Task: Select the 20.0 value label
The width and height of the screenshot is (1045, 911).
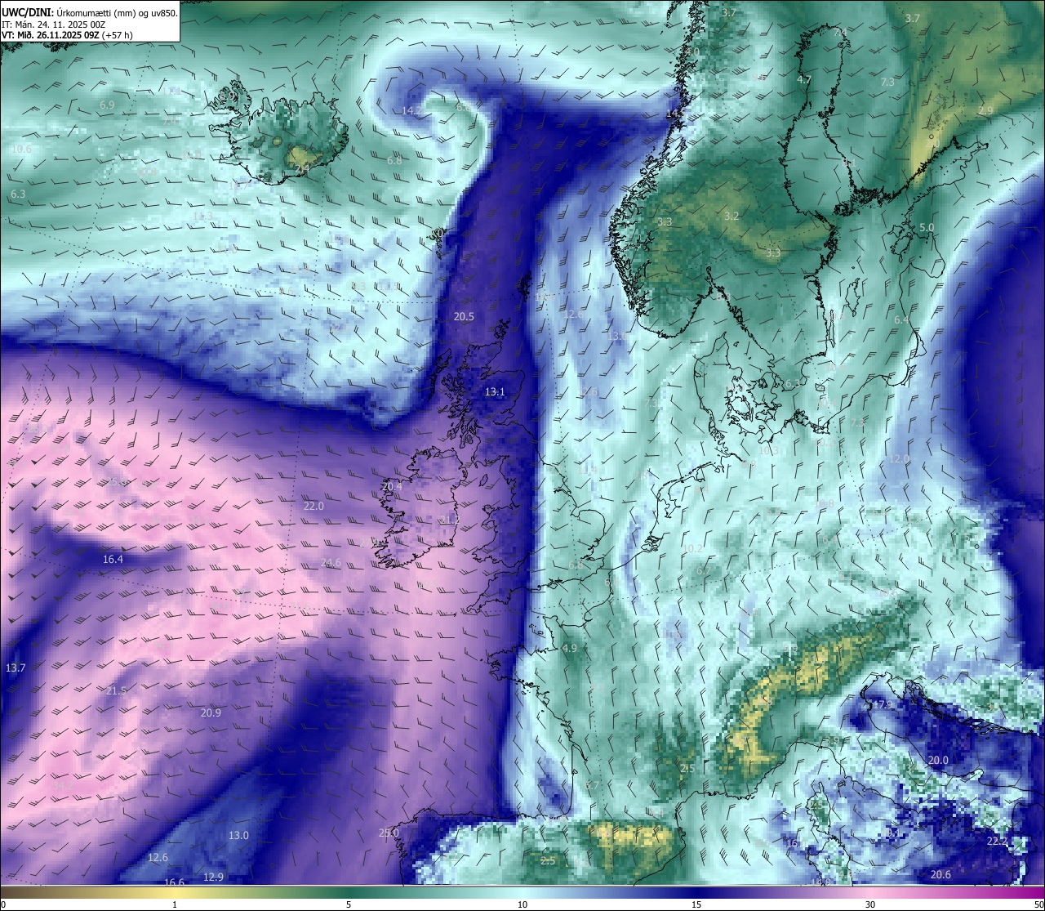Action: coord(938,760)
